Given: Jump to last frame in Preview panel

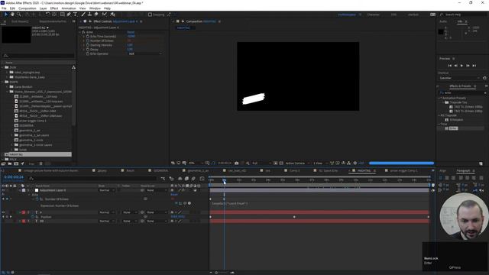Looking at the screenshot, I should 474,66.
